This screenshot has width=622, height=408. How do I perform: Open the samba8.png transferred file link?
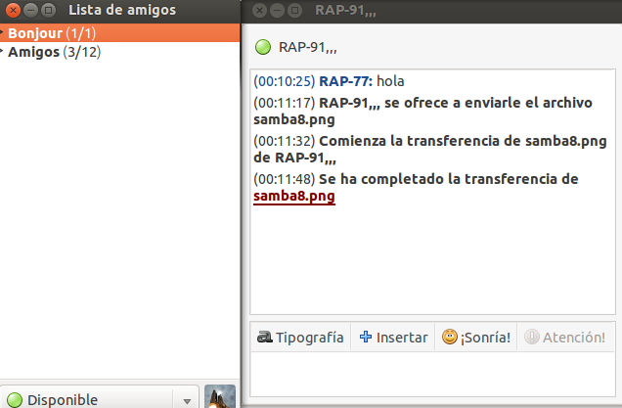tap(294, 196)
